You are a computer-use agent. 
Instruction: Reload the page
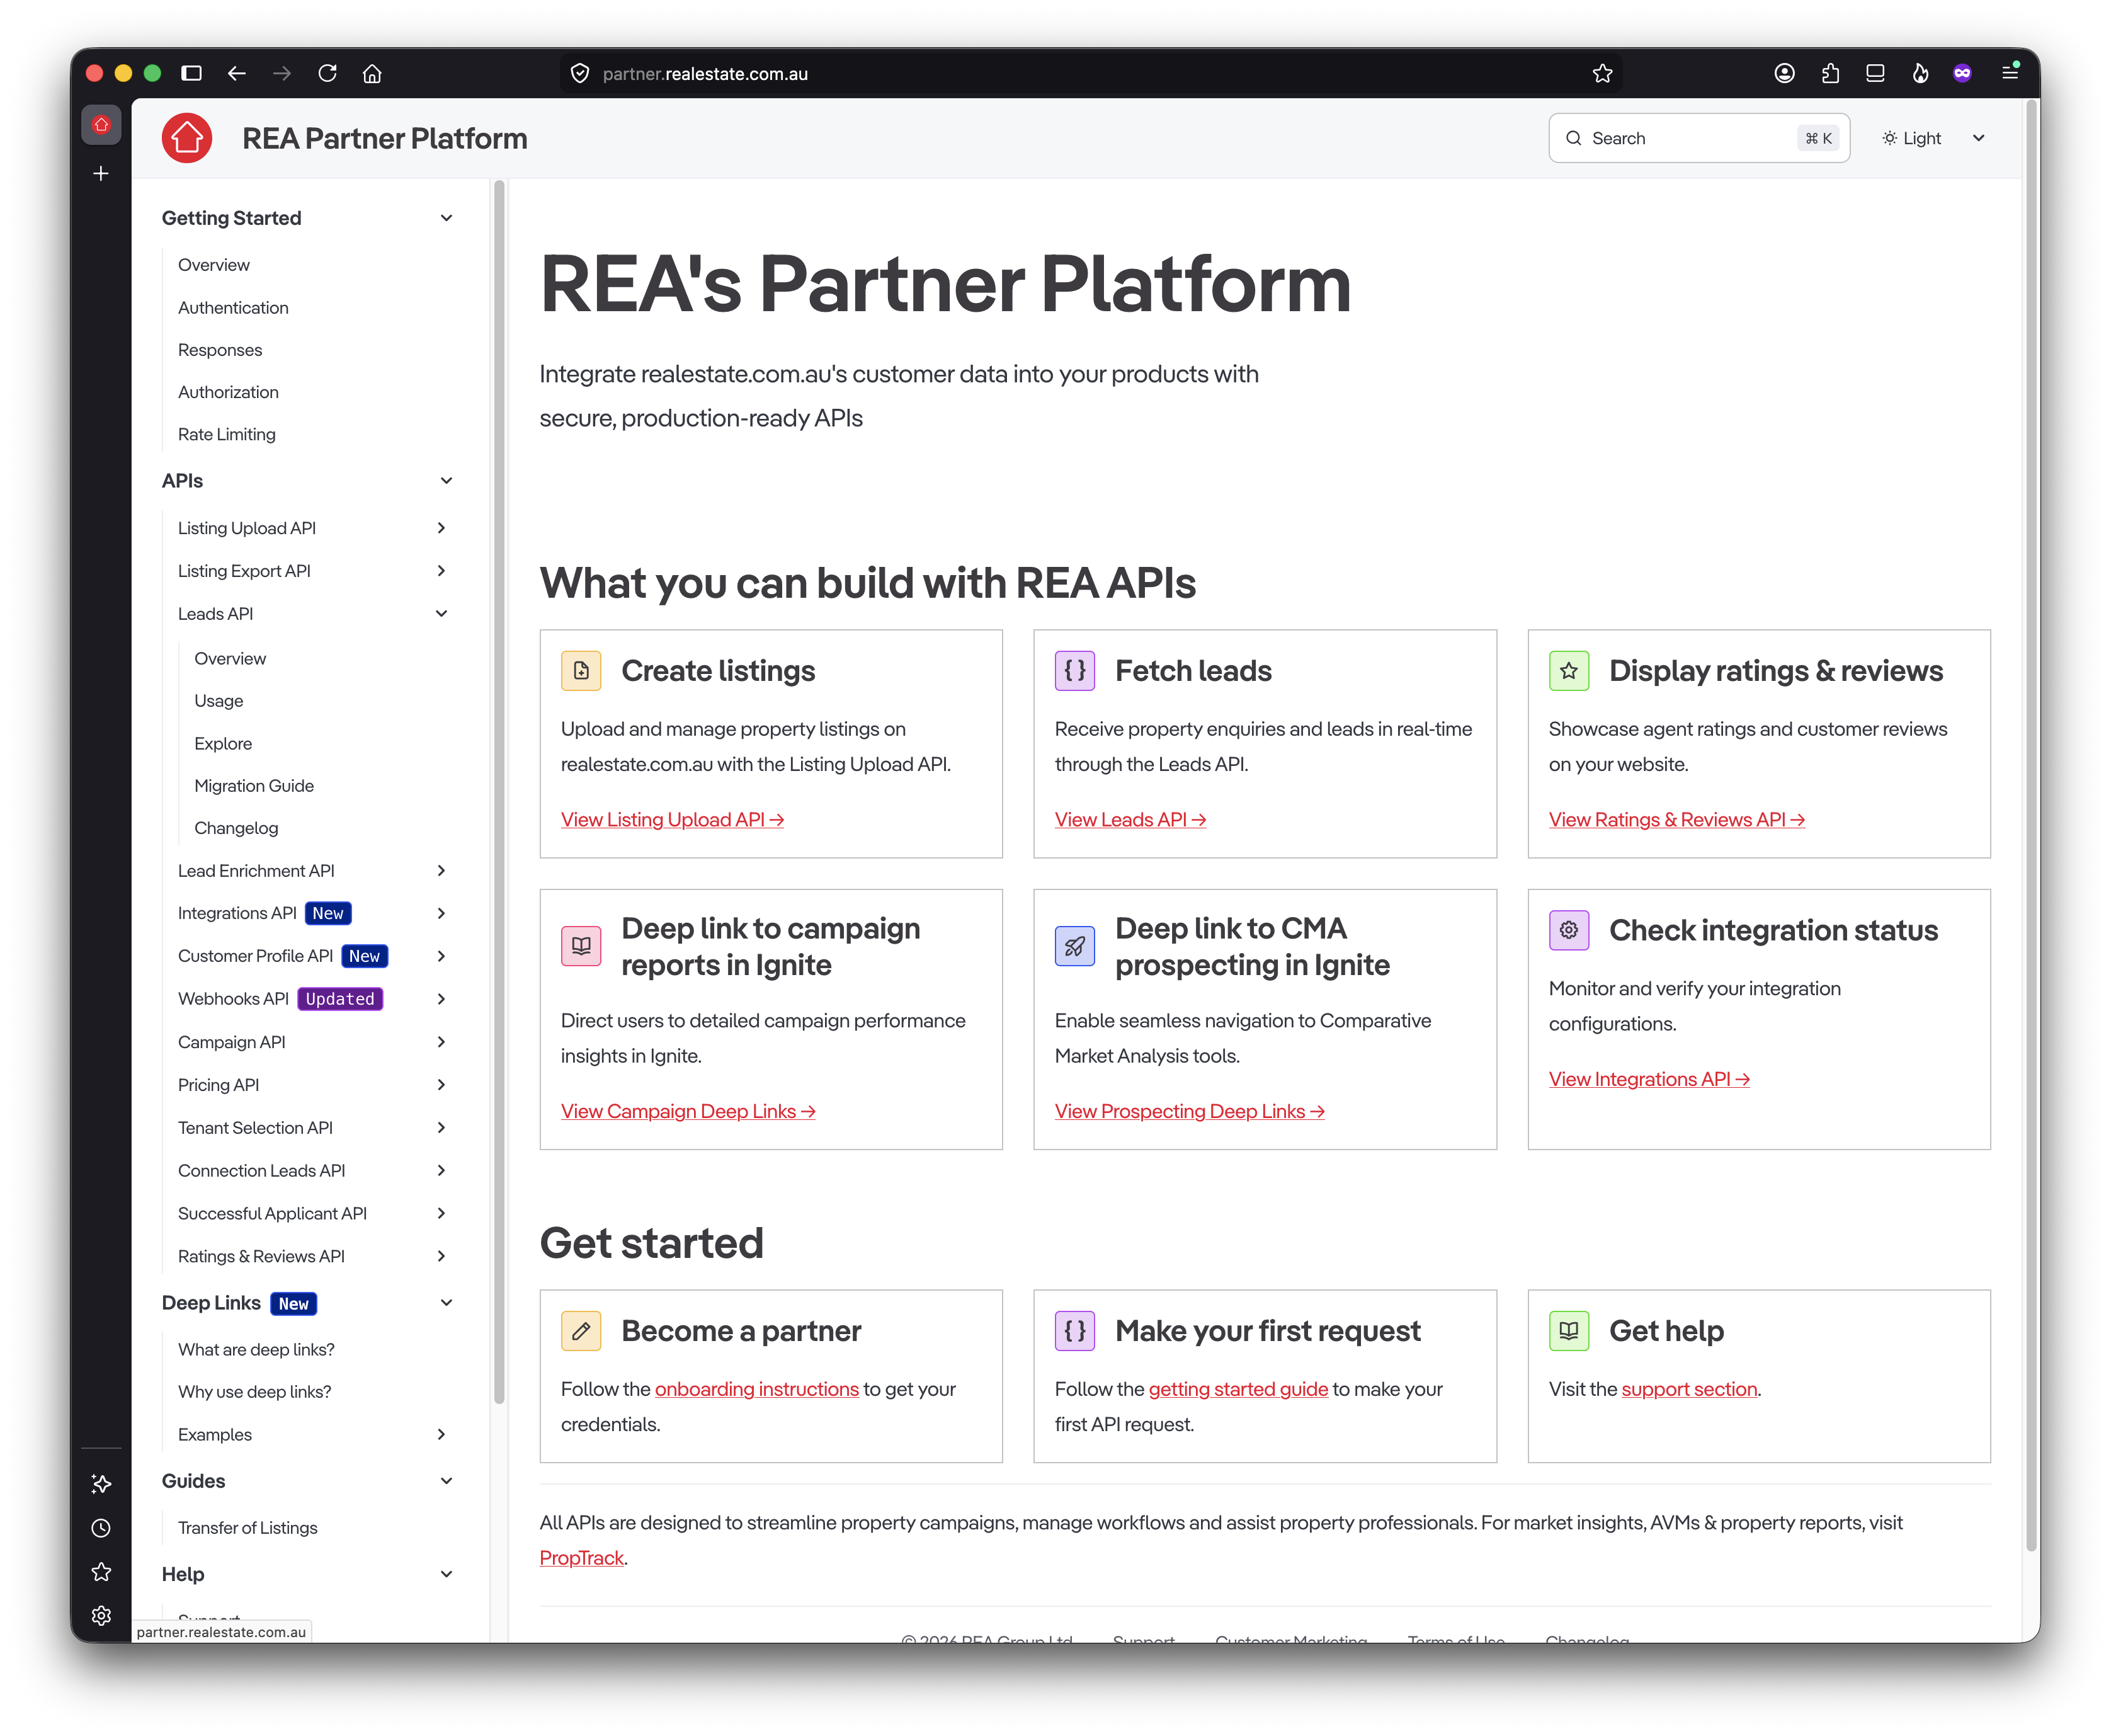[328, 73]
